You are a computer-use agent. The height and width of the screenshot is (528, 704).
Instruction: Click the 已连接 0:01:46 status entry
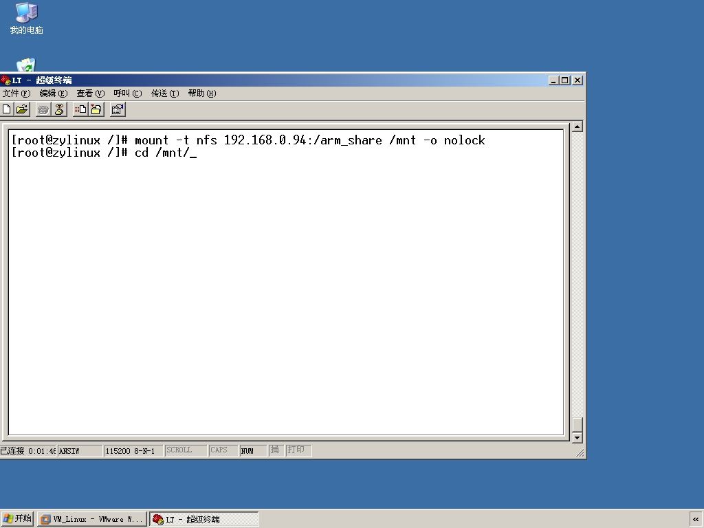tap(27, 451)
